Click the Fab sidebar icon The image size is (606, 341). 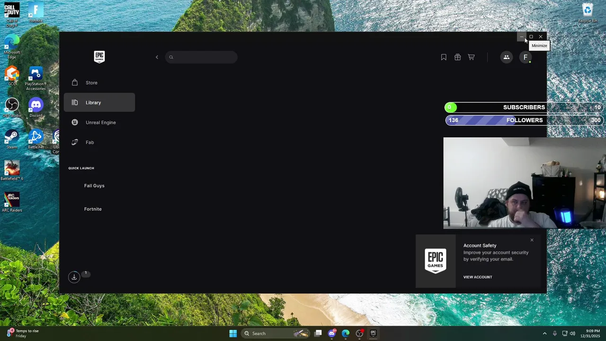75,142
